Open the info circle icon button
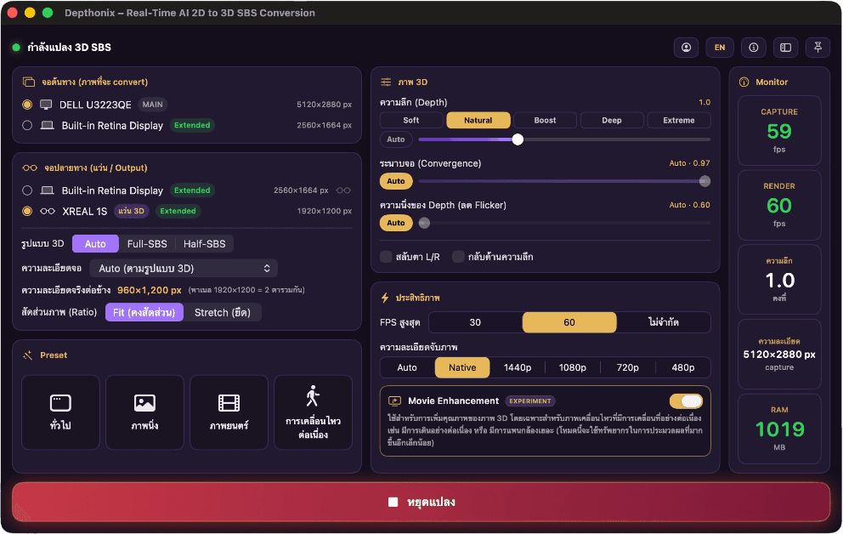This screenshot has height=534, width=843. (x=753, y=48)
